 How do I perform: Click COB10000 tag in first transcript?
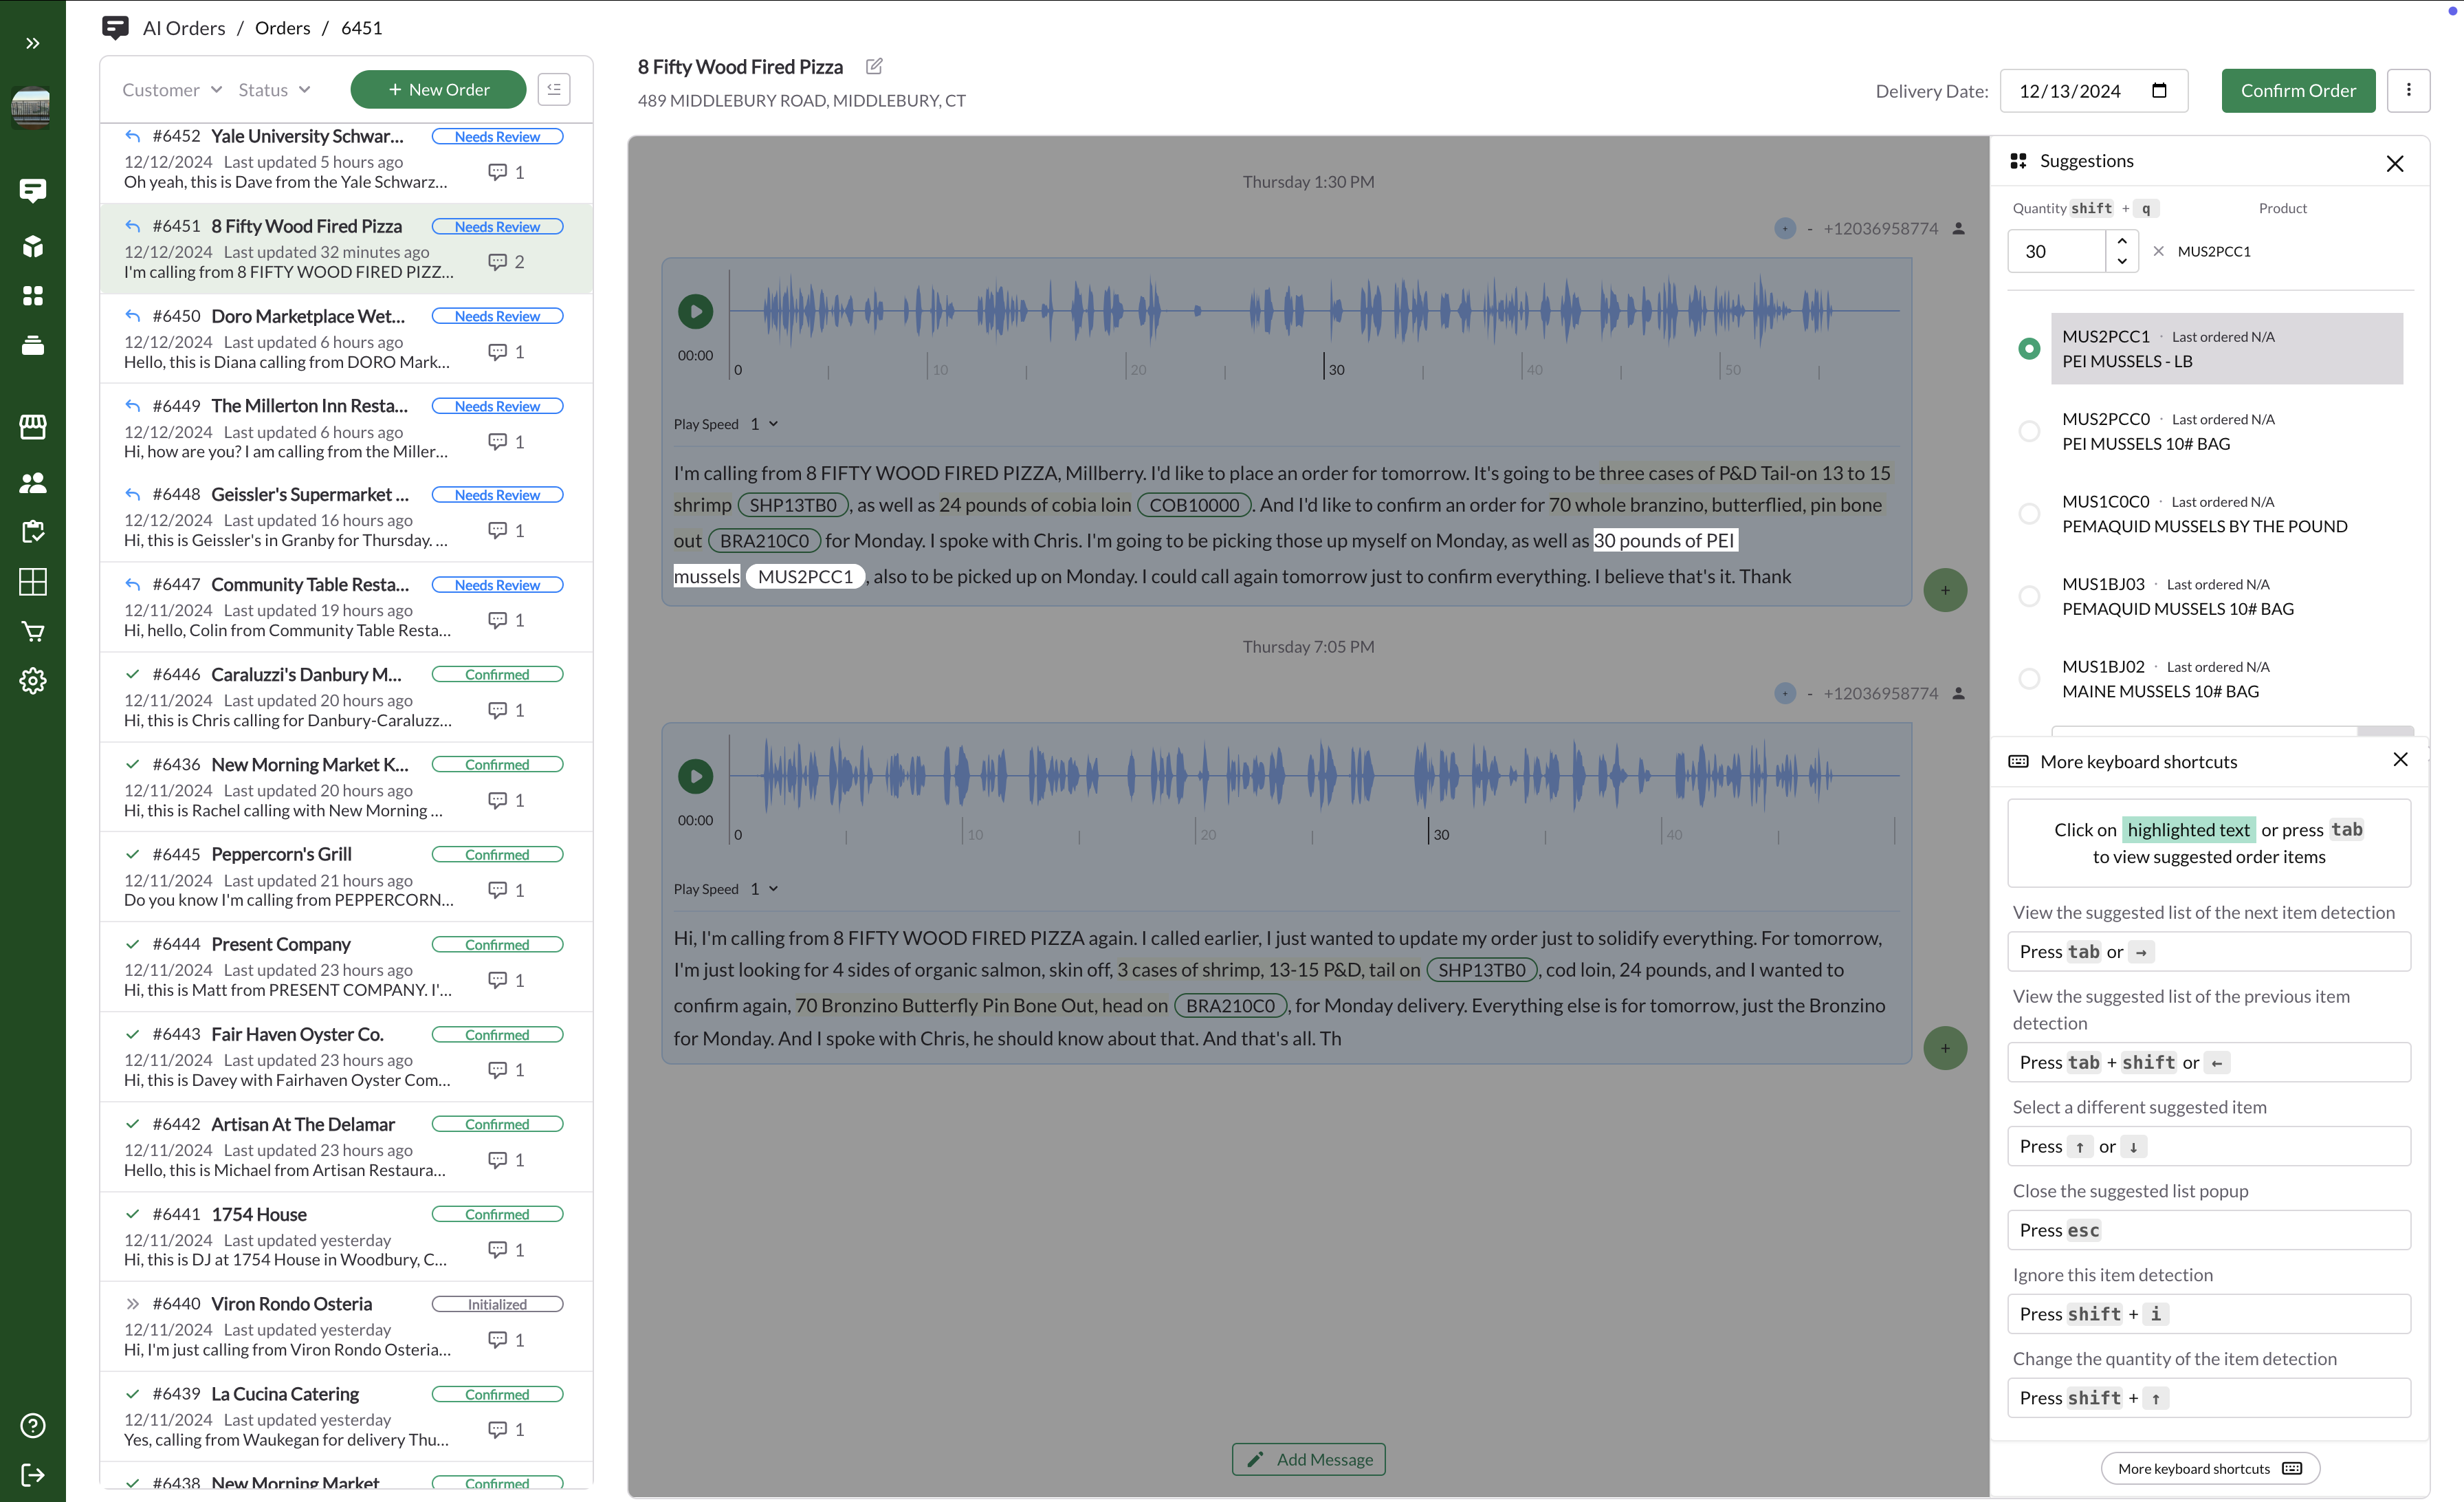tap(1194, 505)
